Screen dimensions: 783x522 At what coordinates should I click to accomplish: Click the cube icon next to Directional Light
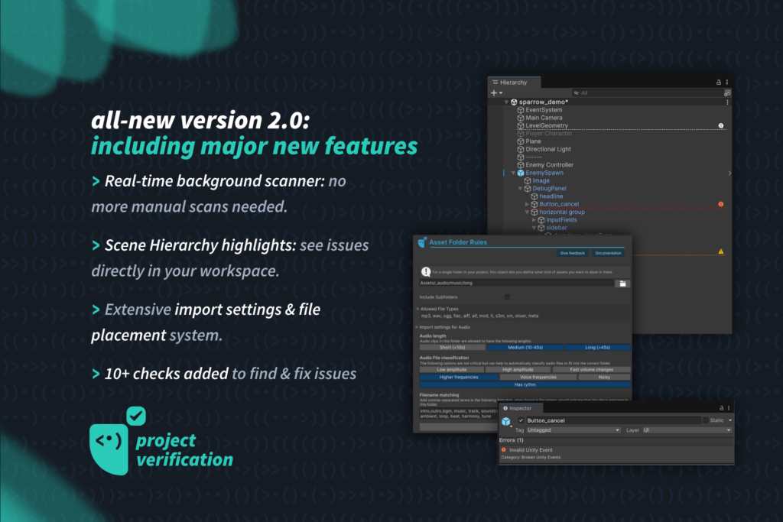[520, 149]
